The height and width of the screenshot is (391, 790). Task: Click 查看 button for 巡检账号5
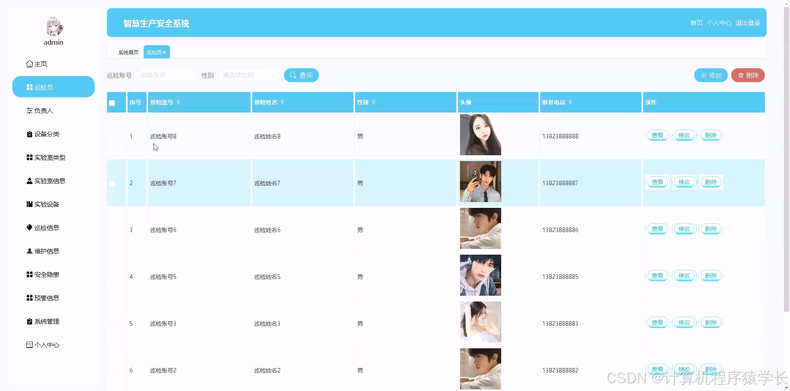pyautogui.click(x=658, y=276)
